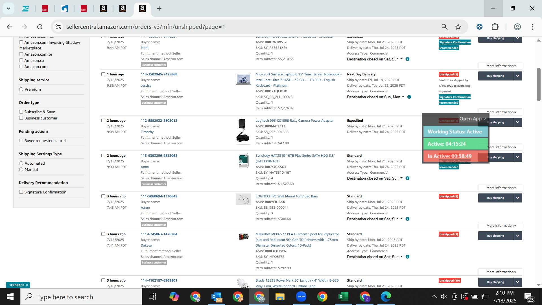Screen dimensions: 542x305
Task: Switch to the second browser tab
Action: (45, 8)
